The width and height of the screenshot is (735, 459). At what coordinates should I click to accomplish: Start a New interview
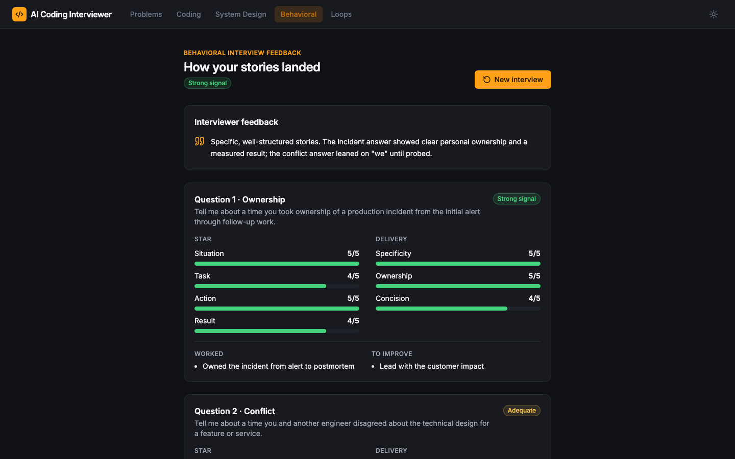click(x=513, y=80)
